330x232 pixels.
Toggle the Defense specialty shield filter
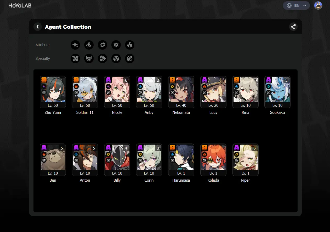click(89, 58)
